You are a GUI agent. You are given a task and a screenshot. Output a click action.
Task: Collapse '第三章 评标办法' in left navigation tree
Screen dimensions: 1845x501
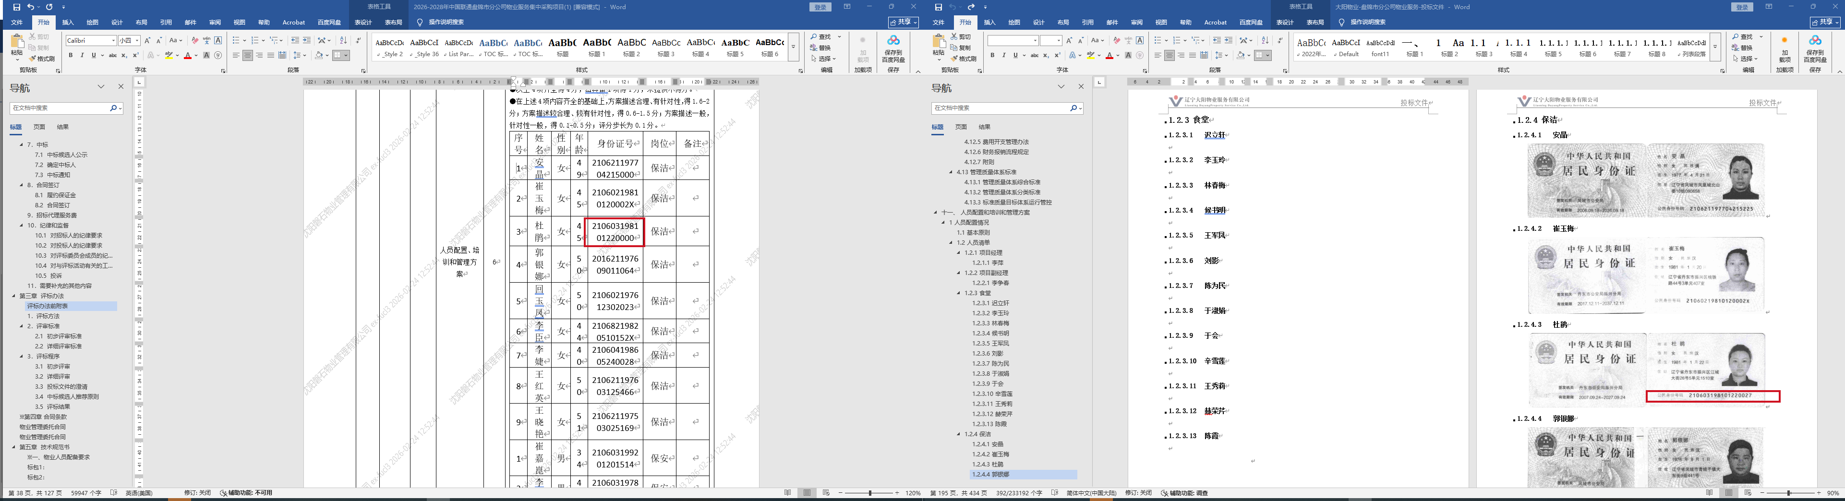point(13,296)
